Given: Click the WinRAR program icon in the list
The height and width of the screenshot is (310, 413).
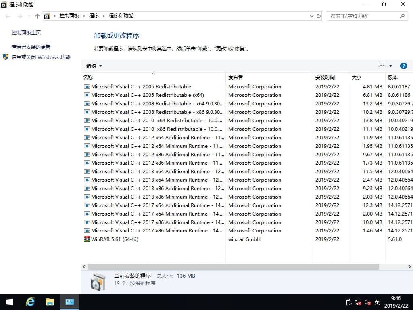Looking at the screenshot, I should tap(87, 239).
